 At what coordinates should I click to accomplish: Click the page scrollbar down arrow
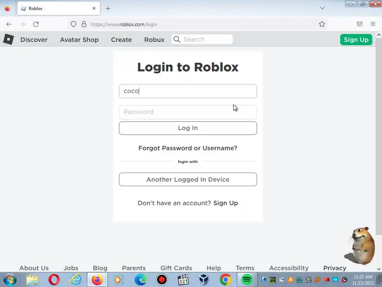pos(379,269)
